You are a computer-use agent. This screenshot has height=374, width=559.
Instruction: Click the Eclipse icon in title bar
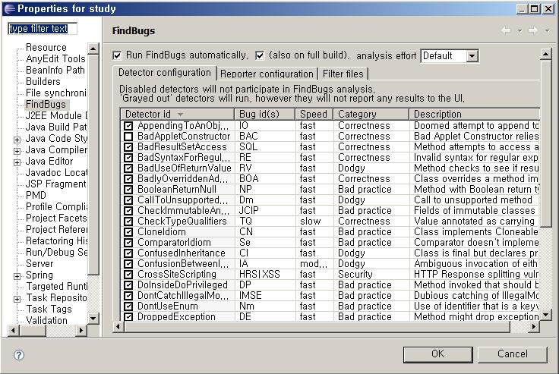pos(10,8)
